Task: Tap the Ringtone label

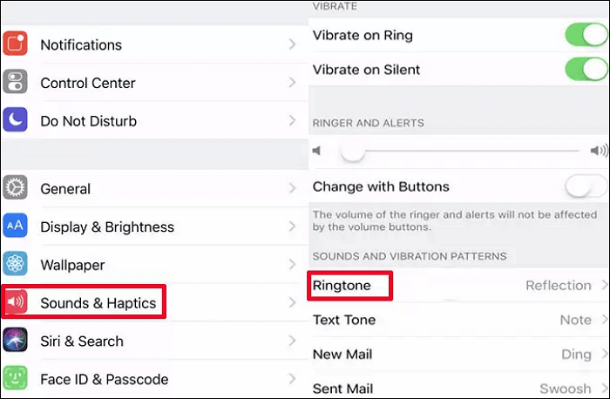Action: click(342, 286)
